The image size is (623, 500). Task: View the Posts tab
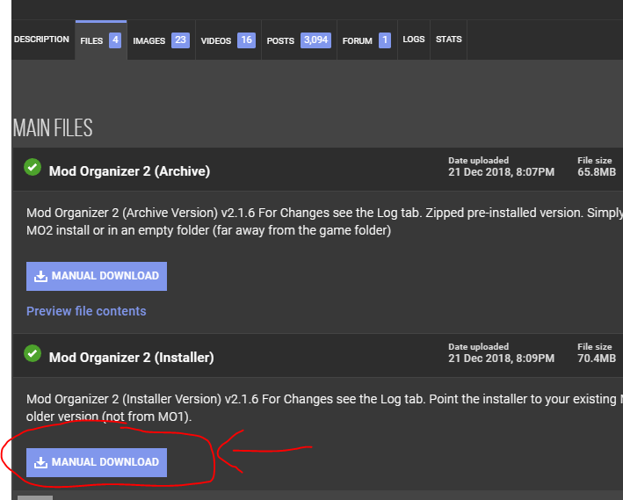point(299,40)
